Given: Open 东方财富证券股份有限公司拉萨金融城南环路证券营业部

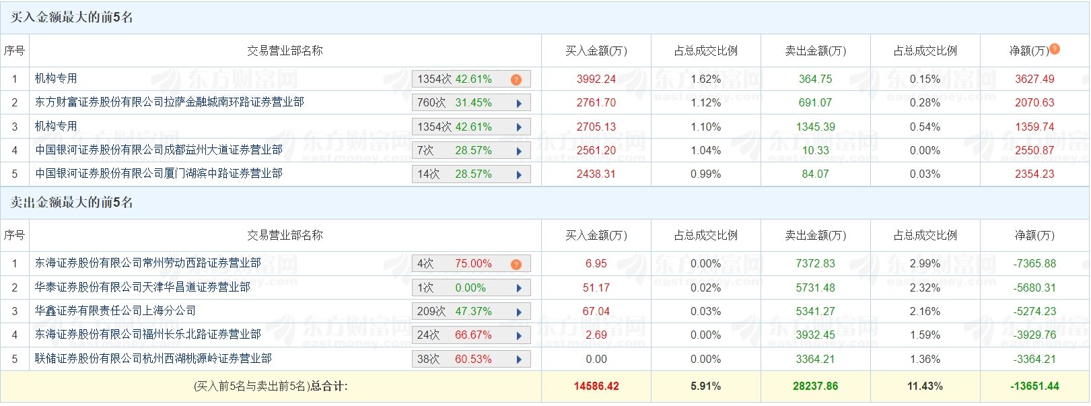Looking at the screenshot, I should point(170,102).
